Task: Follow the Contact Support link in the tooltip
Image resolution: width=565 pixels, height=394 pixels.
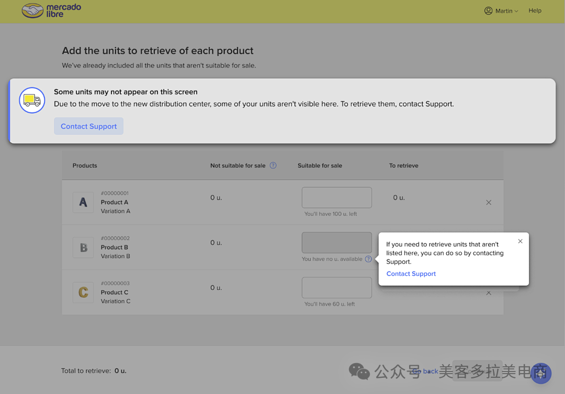Action: [411, 274]
